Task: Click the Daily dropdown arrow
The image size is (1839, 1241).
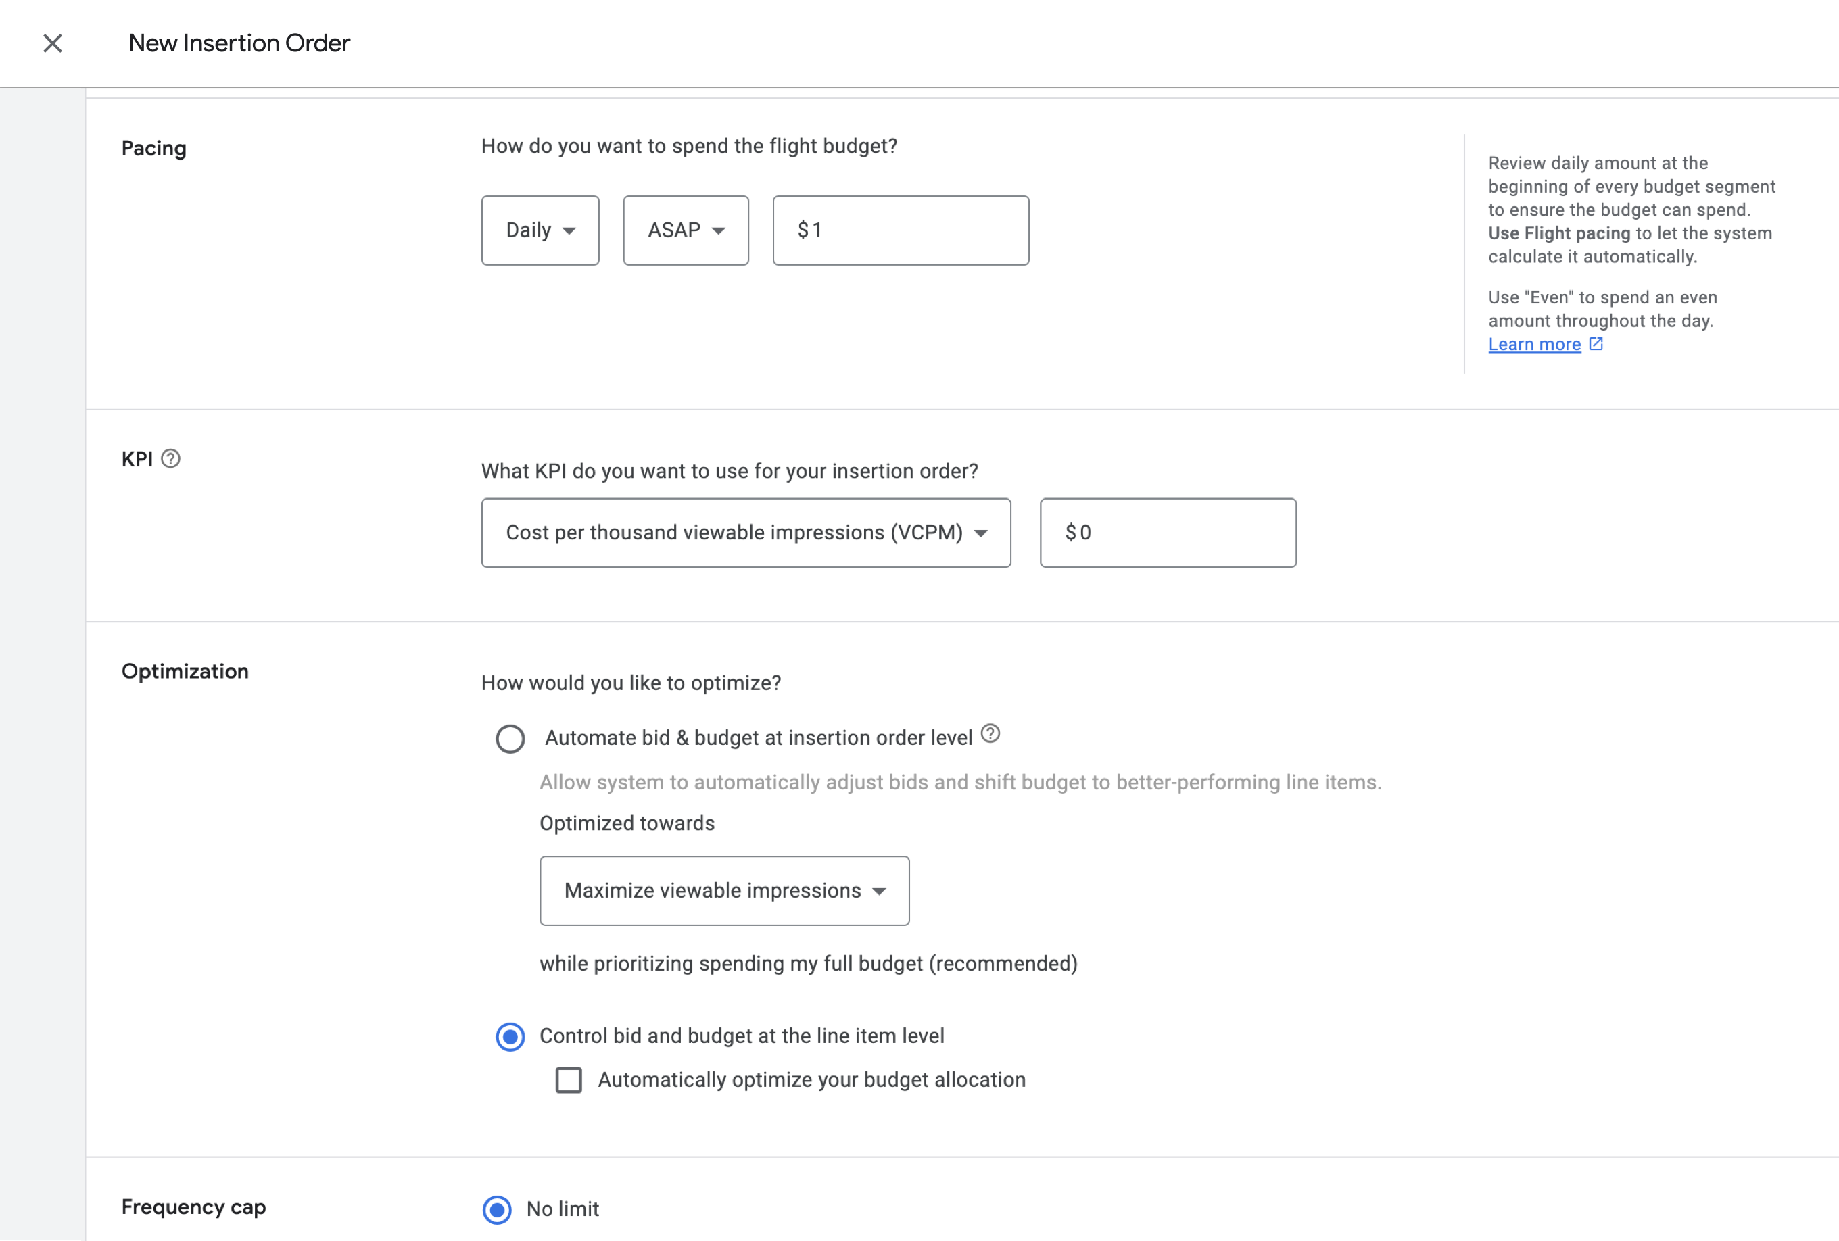Action: click(x=569, y=231)
